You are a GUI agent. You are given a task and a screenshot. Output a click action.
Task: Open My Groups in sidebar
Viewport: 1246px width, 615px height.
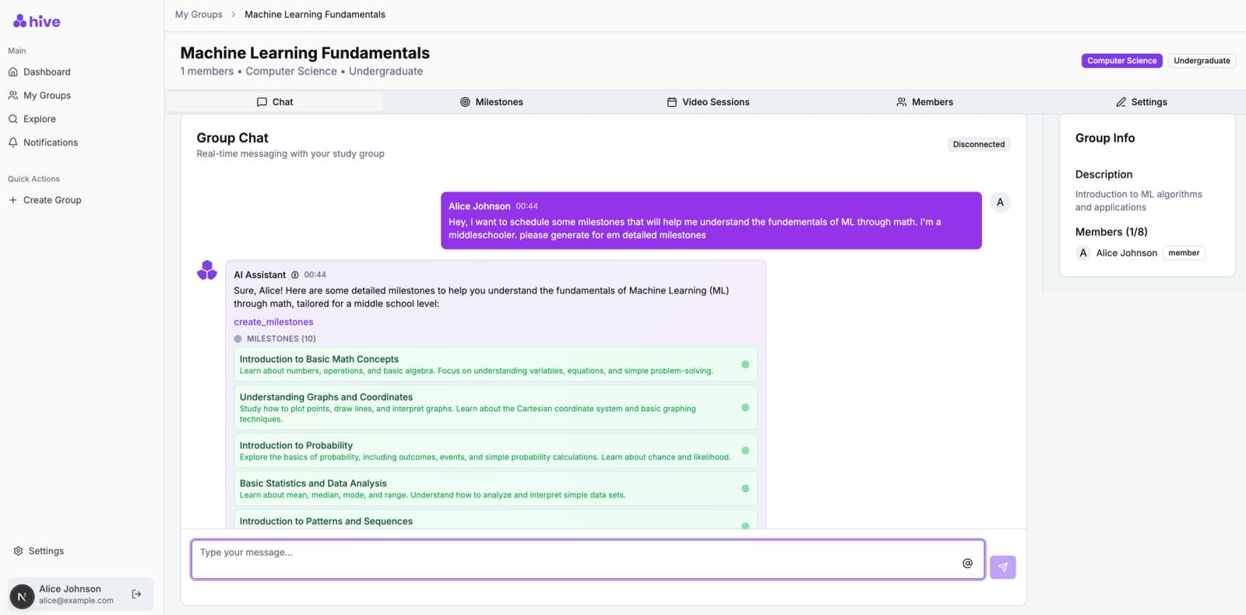click(x=47, y=95)
